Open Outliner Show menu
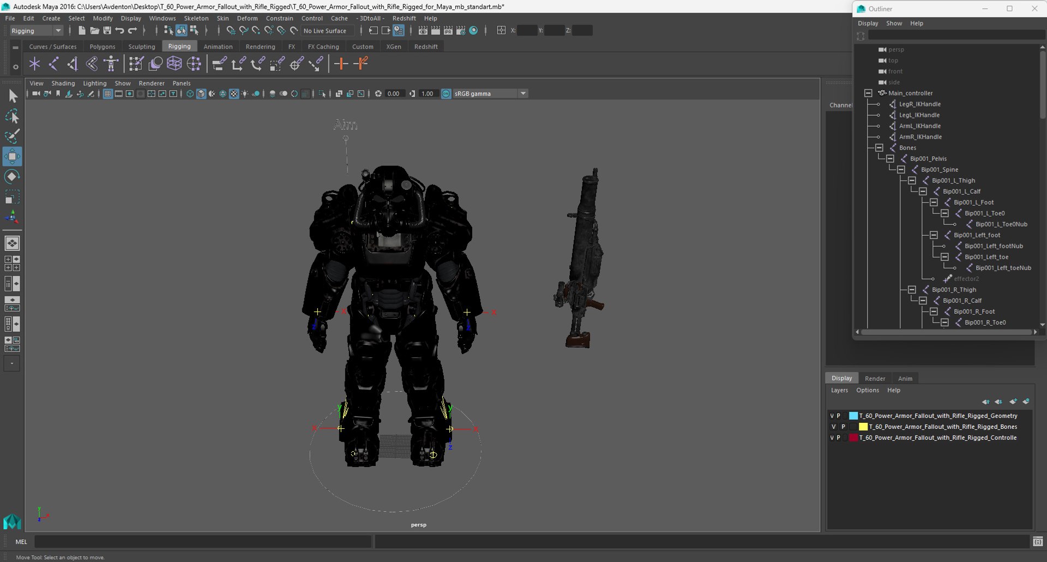 [x=894, y=23]
